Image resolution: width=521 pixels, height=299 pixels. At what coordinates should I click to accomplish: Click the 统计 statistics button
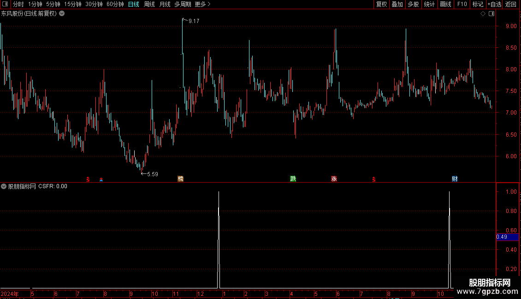[429, 4]
